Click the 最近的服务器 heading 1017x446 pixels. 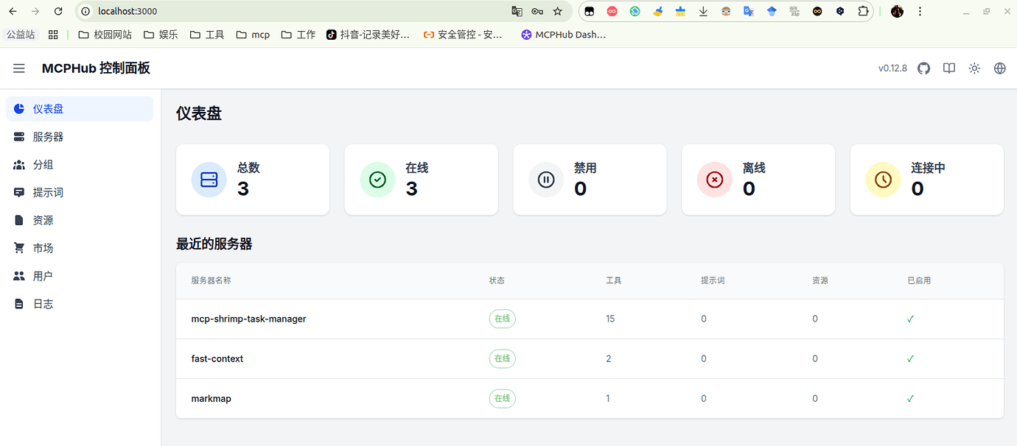tap(214, 244)
